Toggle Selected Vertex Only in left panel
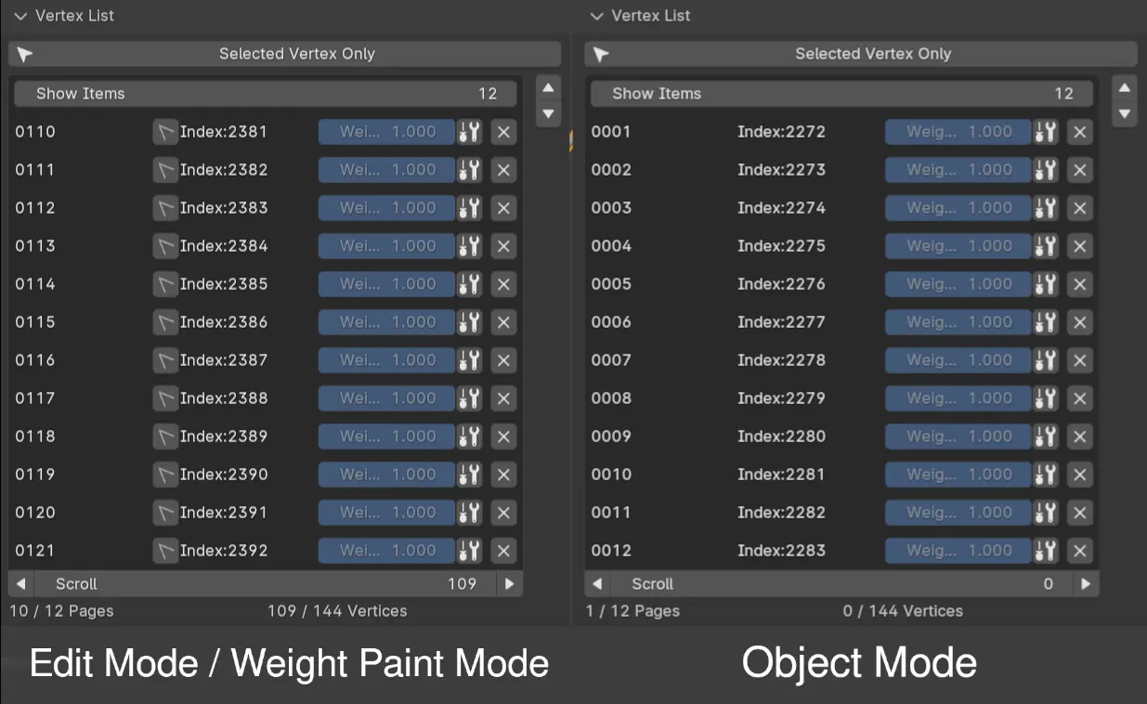Image resolution: width=1147 pixels, height=704 pixels. coord(284,54)
